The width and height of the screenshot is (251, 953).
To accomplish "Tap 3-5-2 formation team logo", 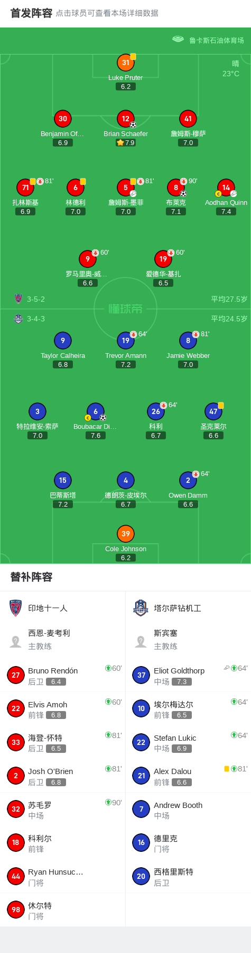I will [18, 299].
